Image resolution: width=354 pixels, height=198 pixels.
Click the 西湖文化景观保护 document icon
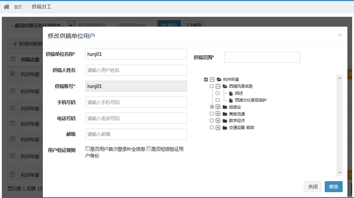[231, 100]
